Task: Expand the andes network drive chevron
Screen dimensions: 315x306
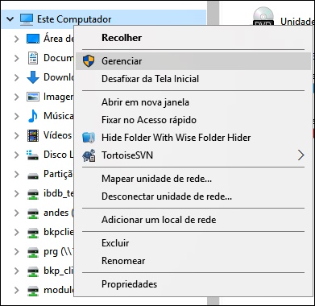Action: point(17,213)
